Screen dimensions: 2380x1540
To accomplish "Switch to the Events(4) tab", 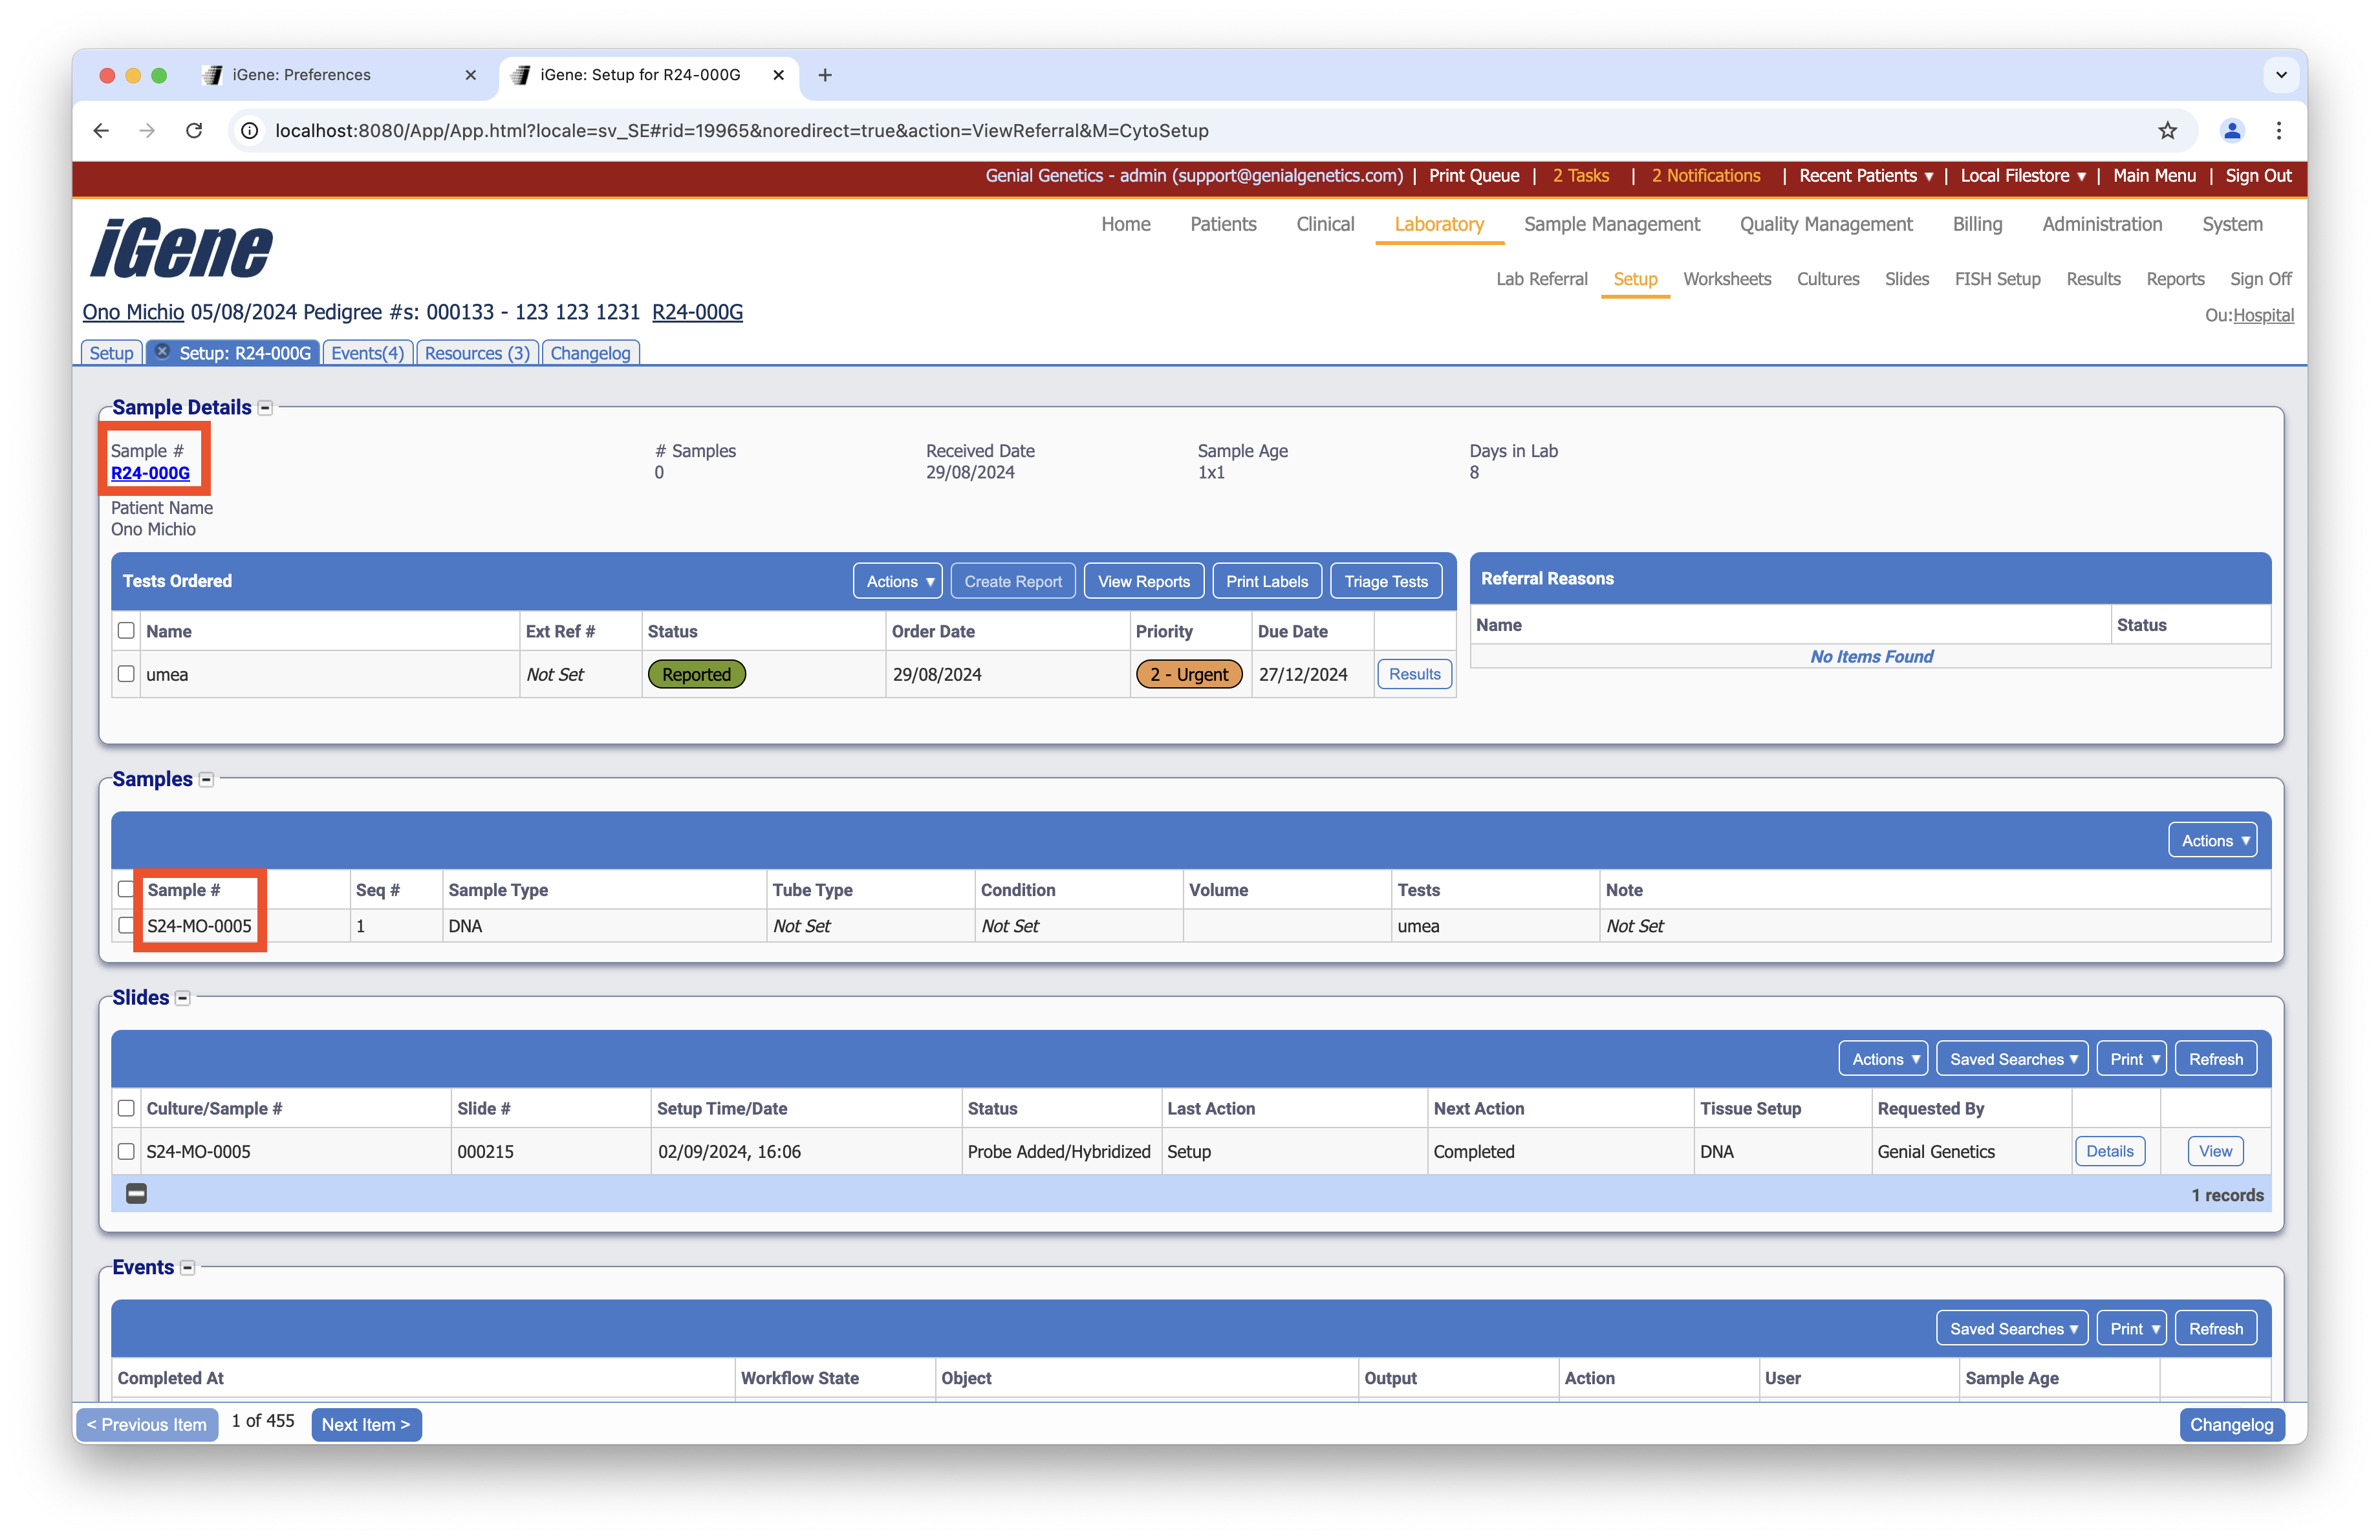I will (x=367, y=353).
